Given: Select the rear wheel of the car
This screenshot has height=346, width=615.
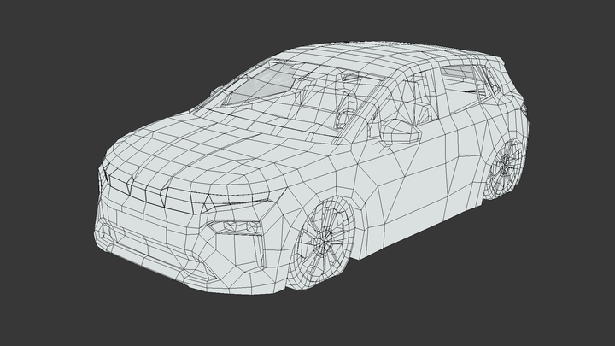Looking at the screenshot, I should coord(506,167).
